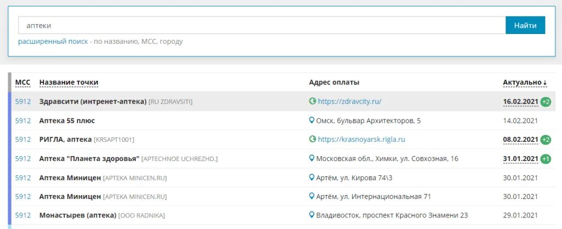Click the +1 badge next to 31.01.2021
562x229 pixels.
coord(546,159)
